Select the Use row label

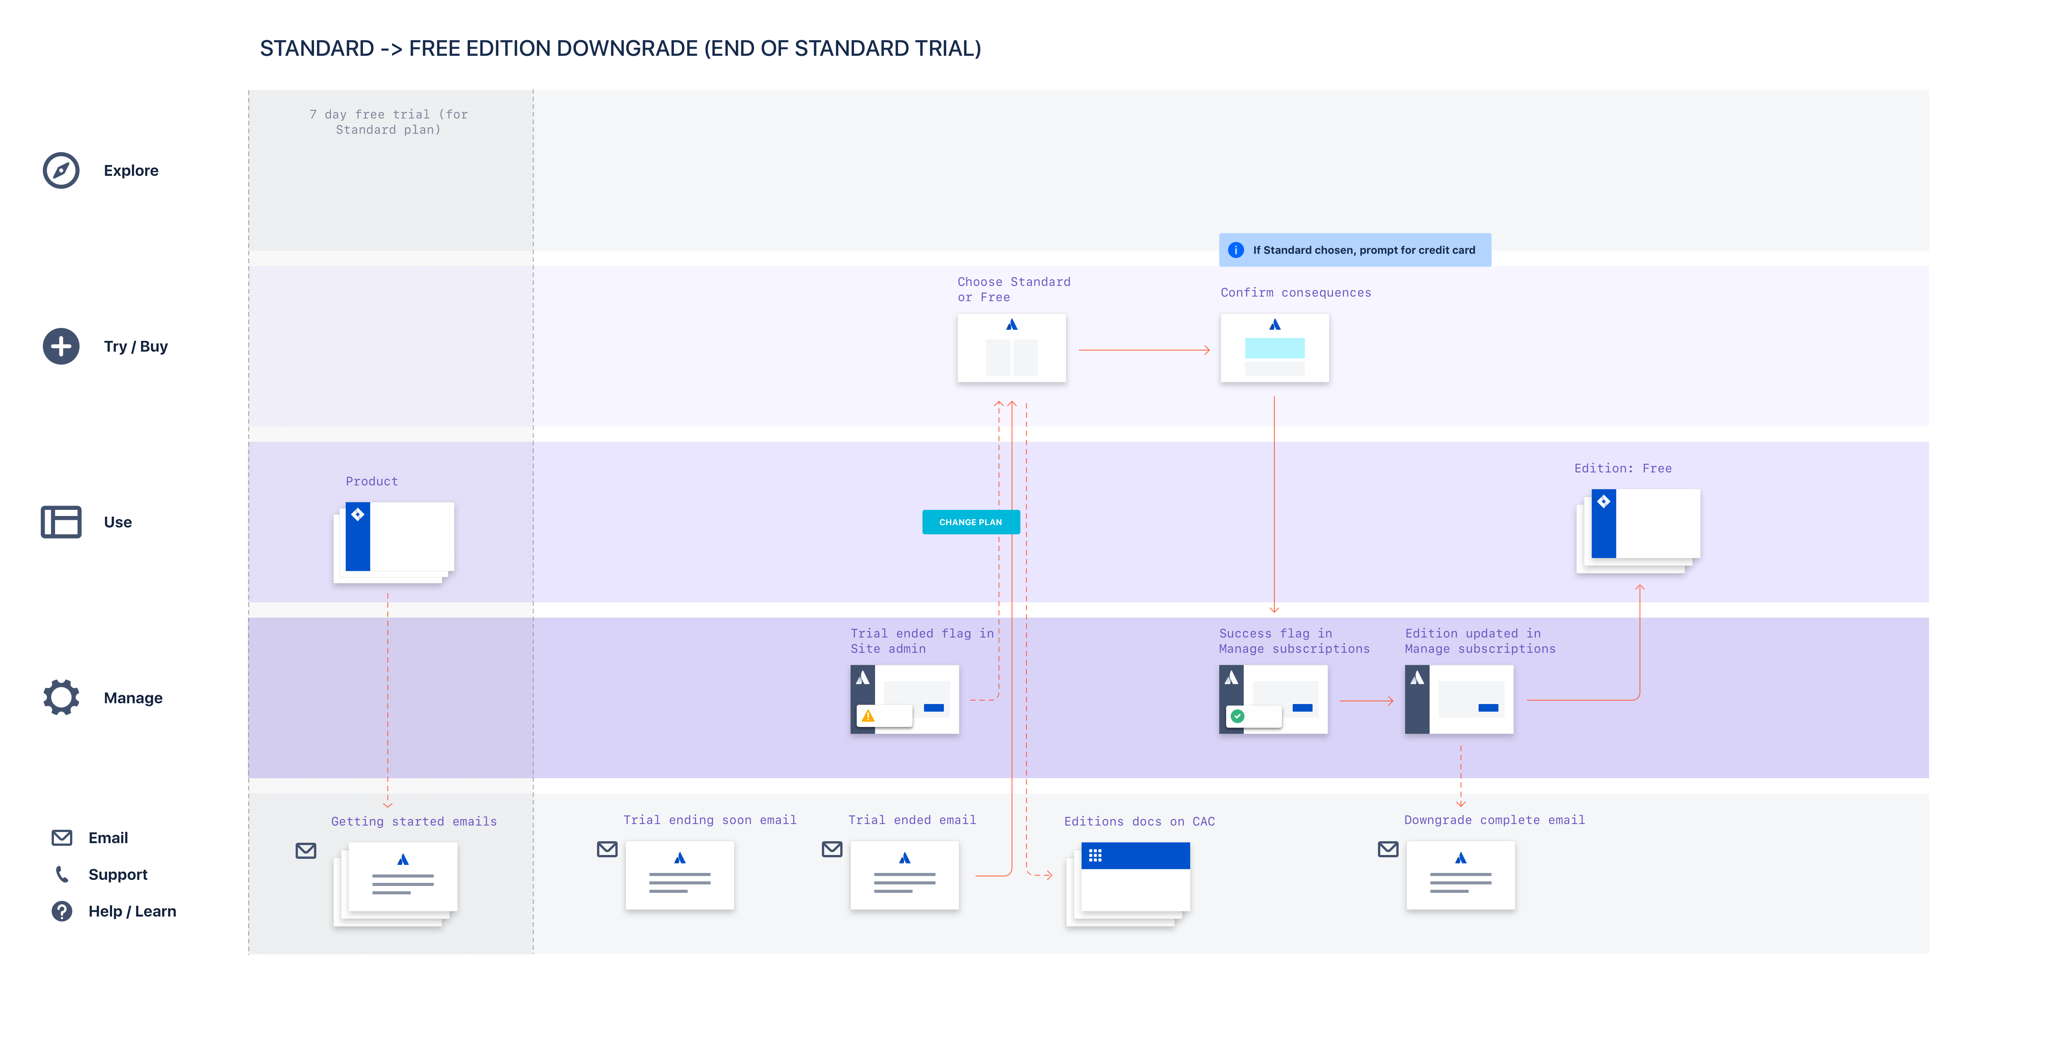point(118,522)
